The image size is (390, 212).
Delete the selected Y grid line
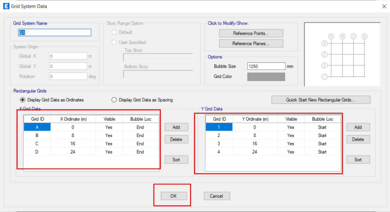pyautogui.click(x=358, y=139)
